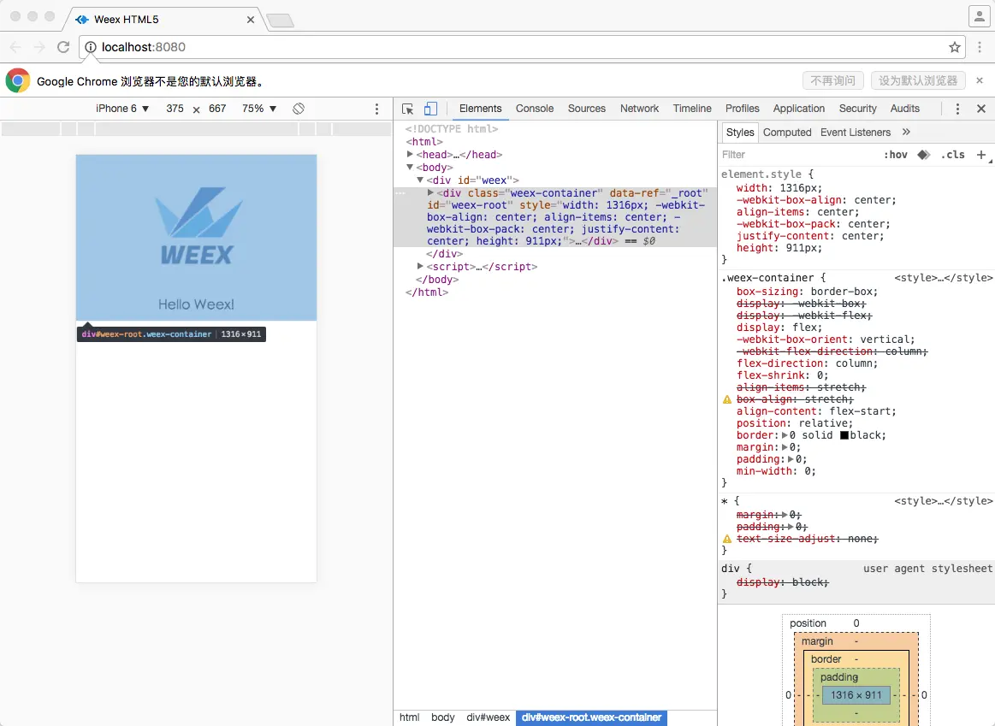995x726 pixels.
Task: Select the Event Listeners sidebar tab
Action: (x=855, y=132)
